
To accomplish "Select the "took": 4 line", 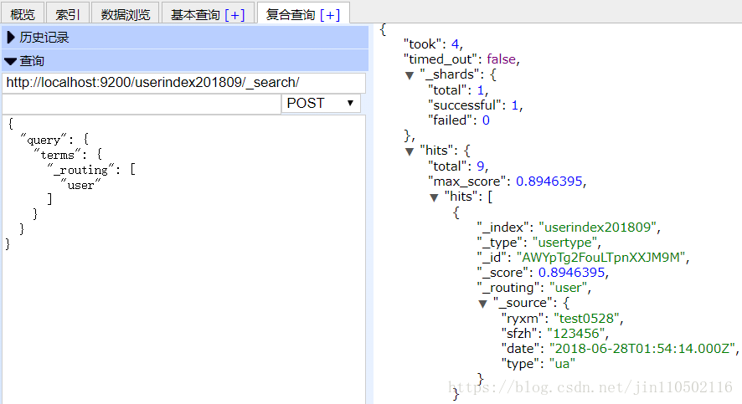I will [433, 44].
